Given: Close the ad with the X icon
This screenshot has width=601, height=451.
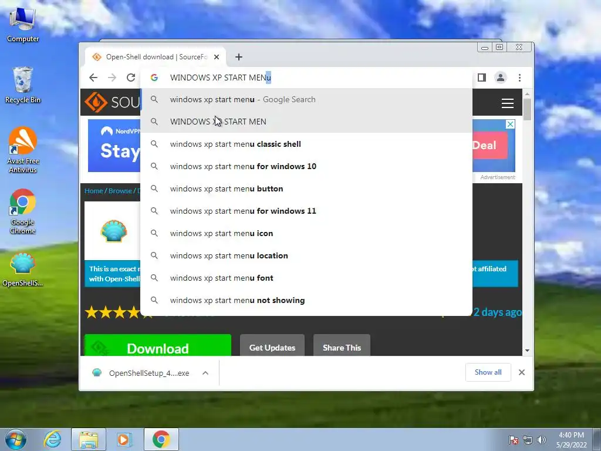Looking at the screenshot, I should coord(510,124).
